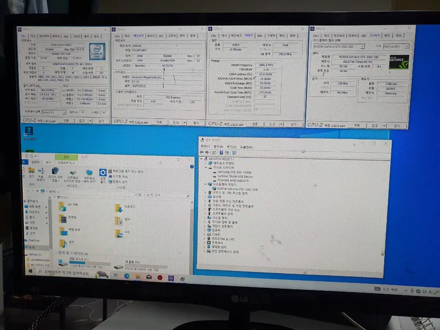
Task: Click the Task View taskbar icon
Action: pyautogui.click(x=116, y=276)
